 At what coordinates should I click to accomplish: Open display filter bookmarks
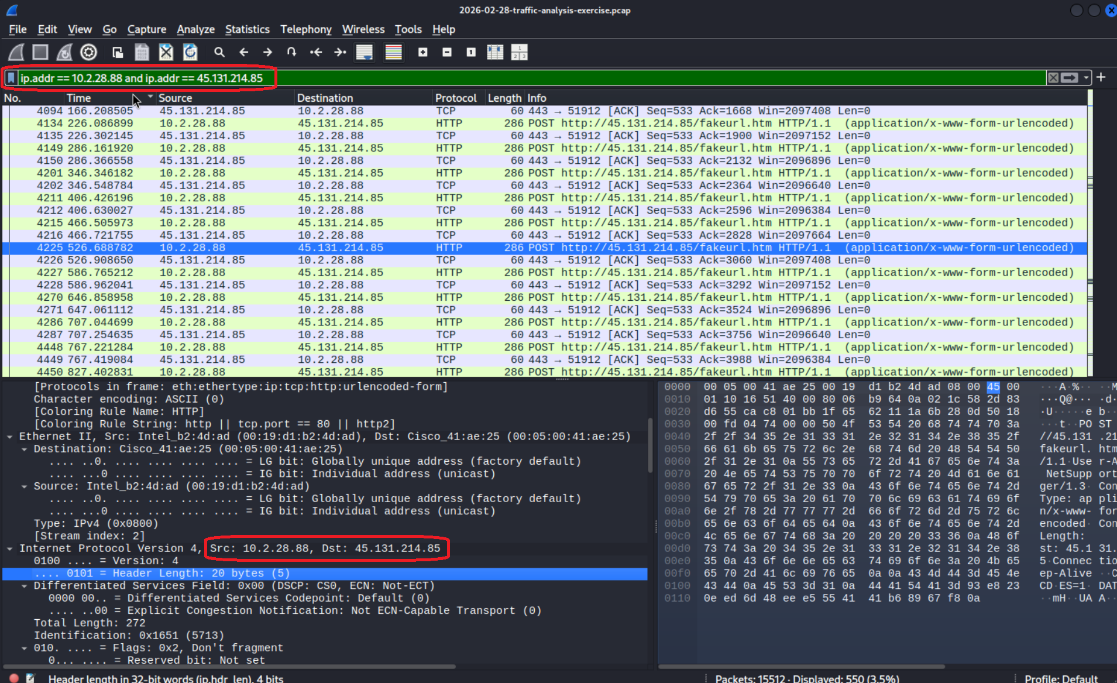click(x=11, y=78)
